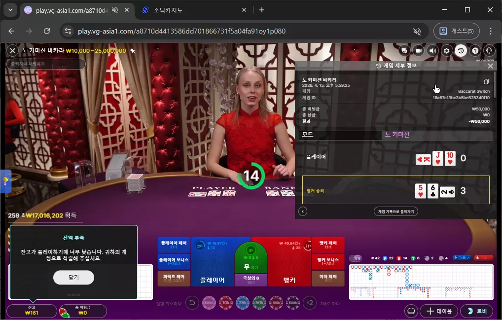The width and height of the screenshot is (502, 320).
Task: Pin the table as favorite star icon
Action: [133, 51]
